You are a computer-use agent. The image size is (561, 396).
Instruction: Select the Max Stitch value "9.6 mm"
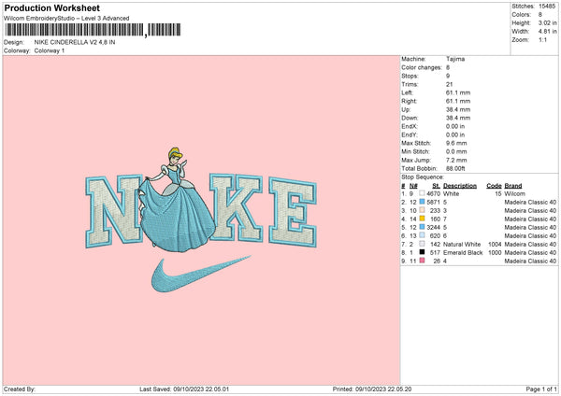click(456, 143)
